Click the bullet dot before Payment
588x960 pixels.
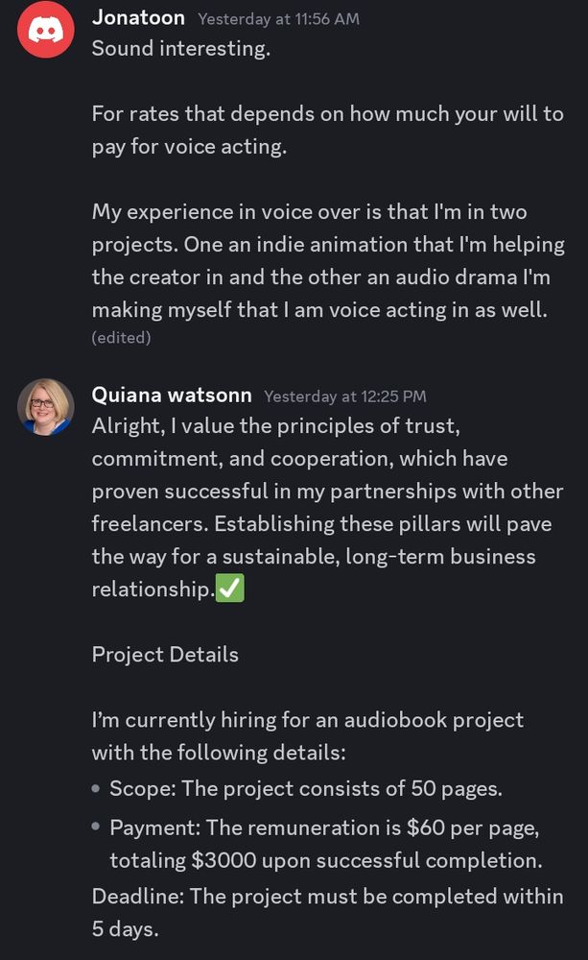pos(96,828)
